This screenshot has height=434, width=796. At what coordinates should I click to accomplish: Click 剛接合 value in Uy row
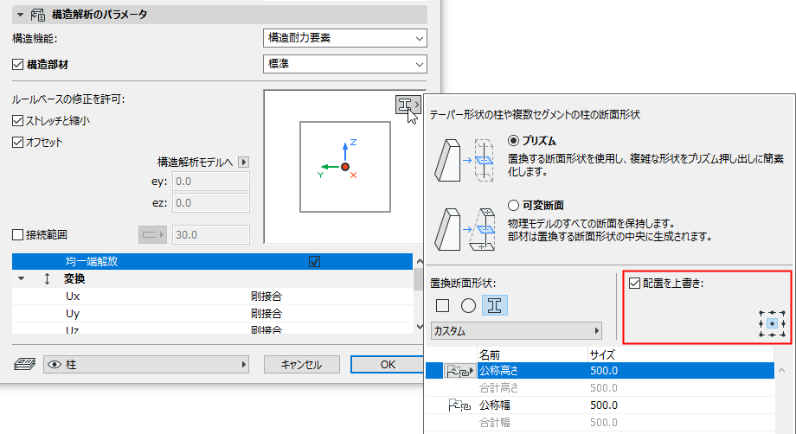(266, 313)
